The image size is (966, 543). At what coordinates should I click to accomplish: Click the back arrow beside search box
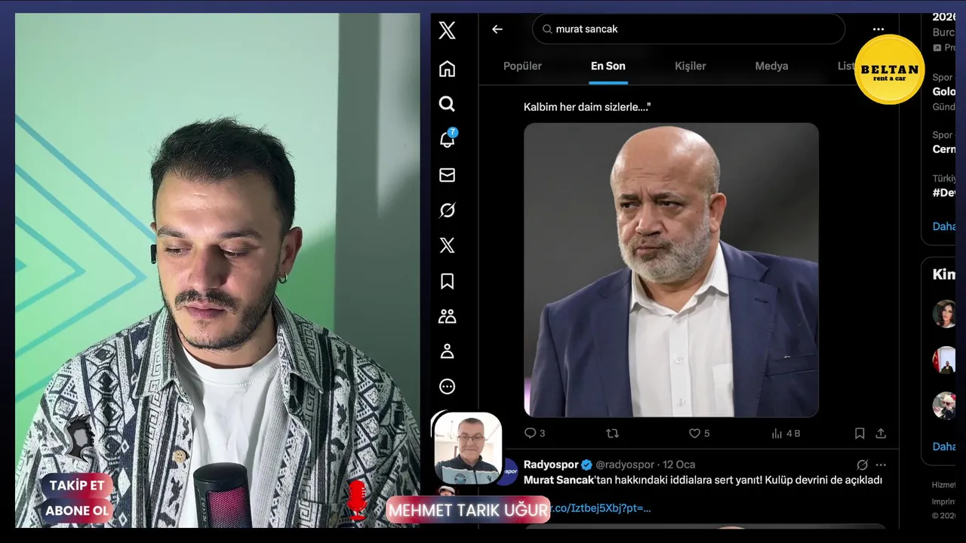pos(497,29)
